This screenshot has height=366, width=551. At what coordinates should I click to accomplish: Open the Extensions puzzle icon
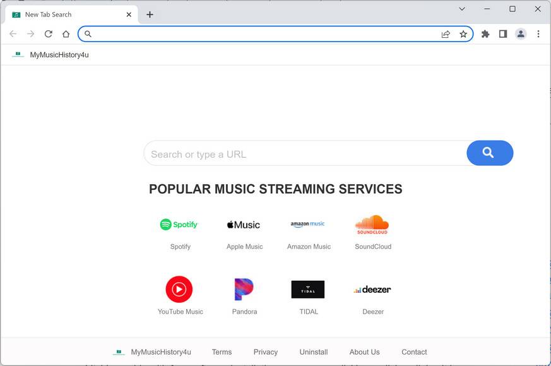pos(485,33)
